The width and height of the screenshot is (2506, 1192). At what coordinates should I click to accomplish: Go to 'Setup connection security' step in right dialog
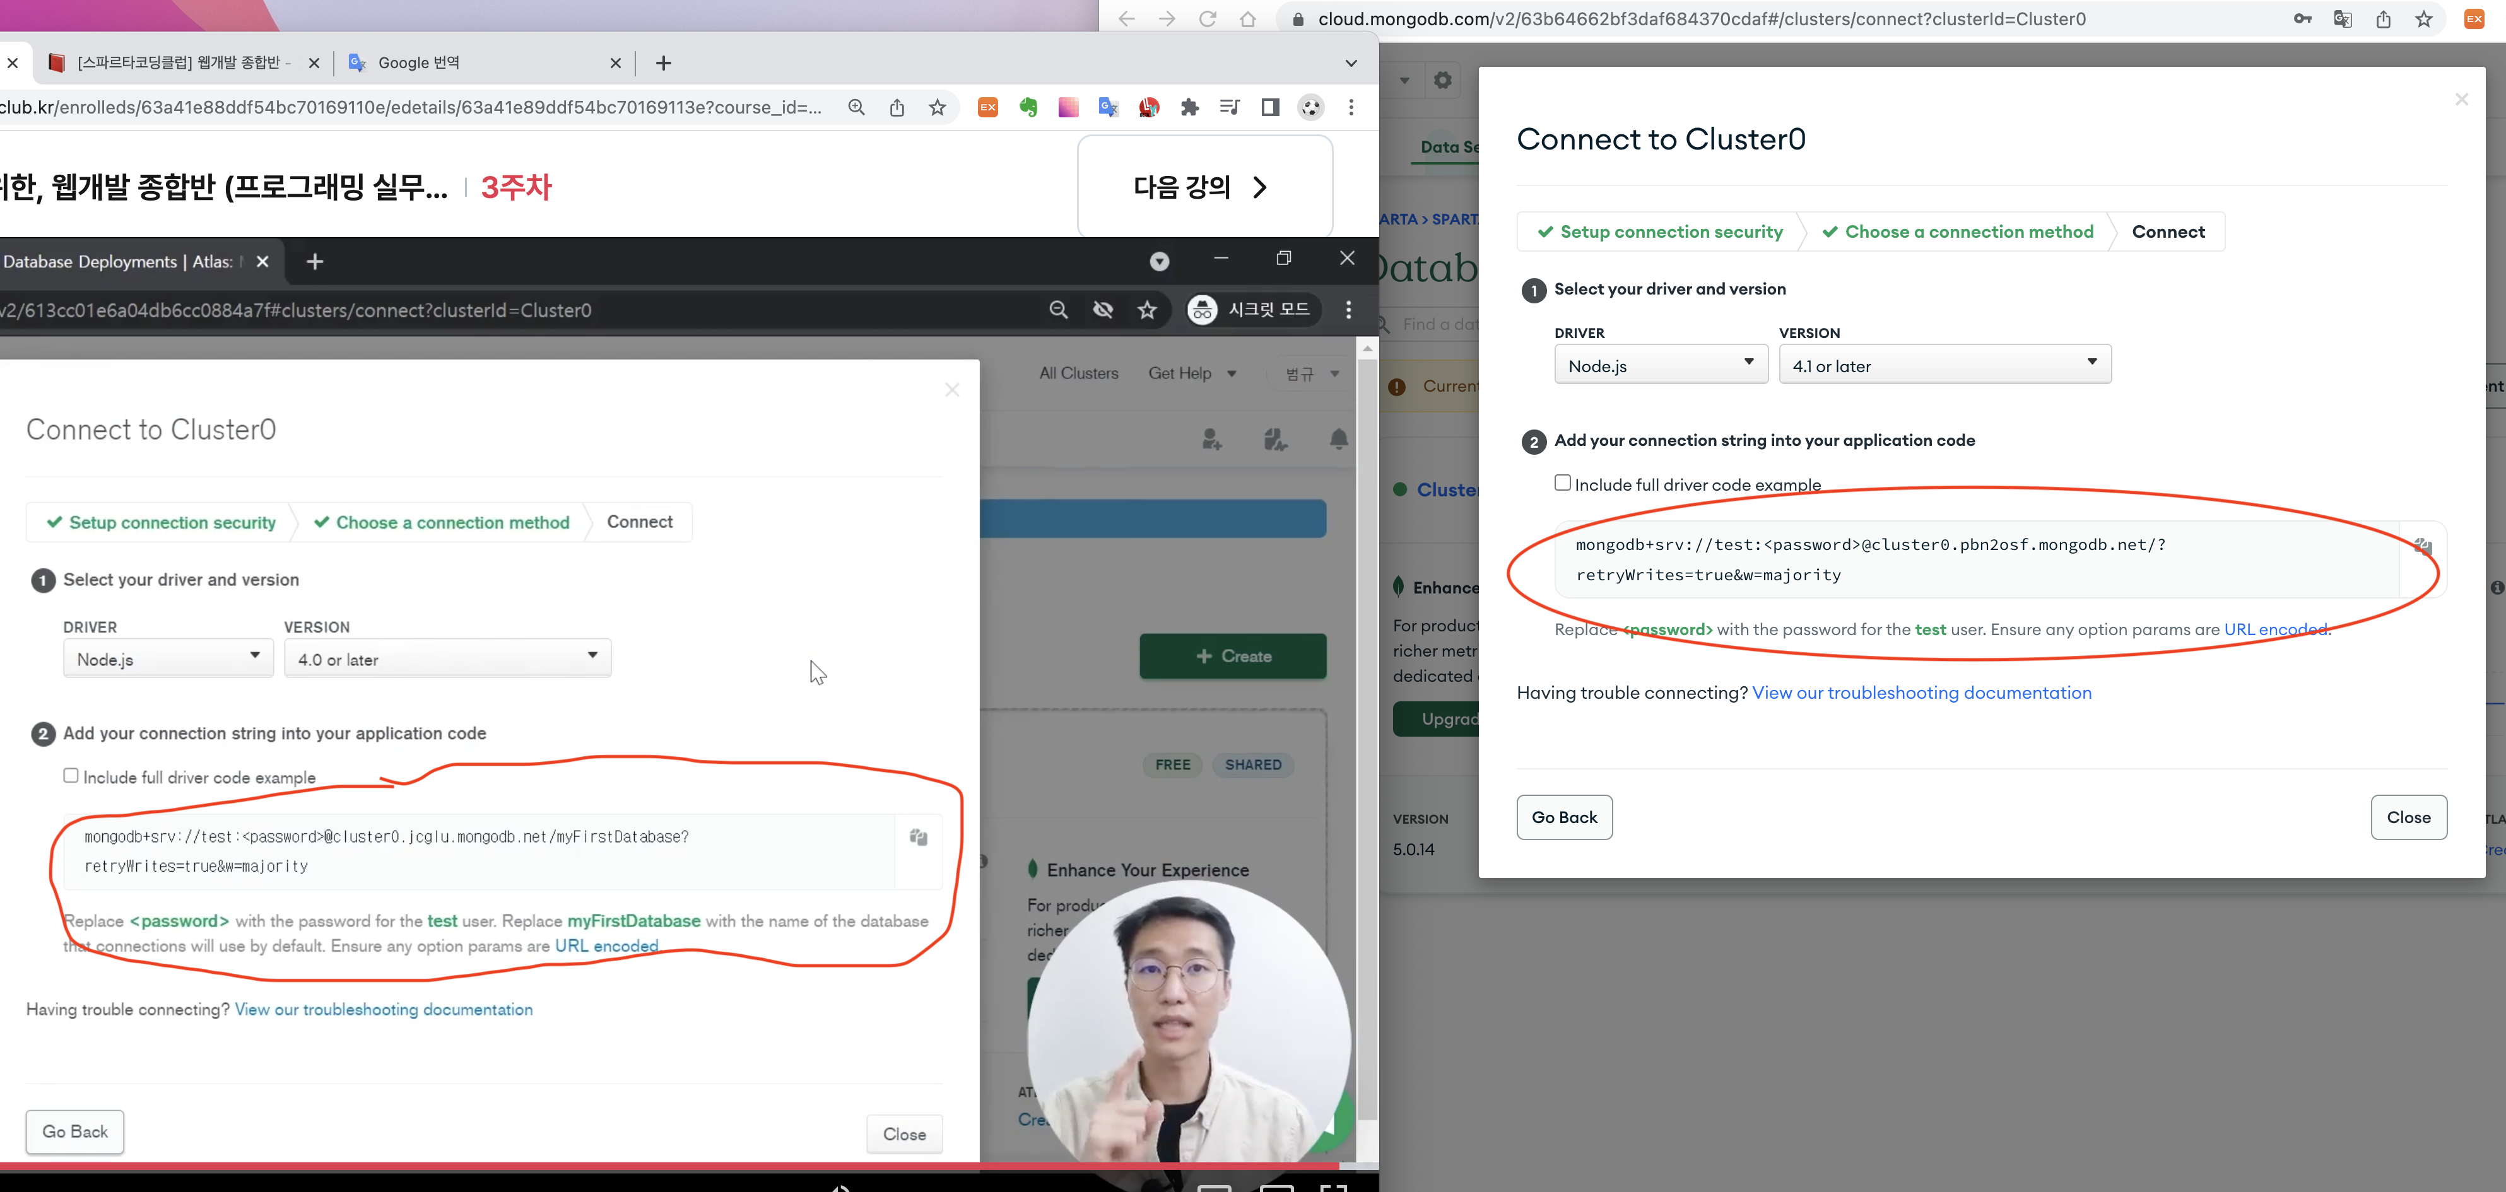point(1660,231)
